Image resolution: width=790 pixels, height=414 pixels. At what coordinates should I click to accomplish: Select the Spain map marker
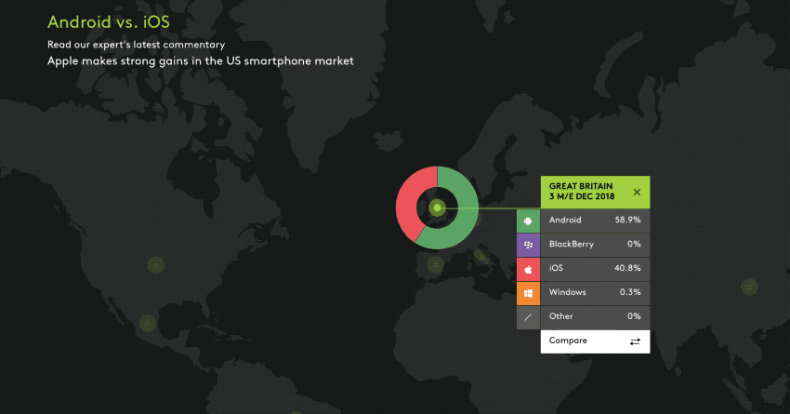(x=435, y=264)
